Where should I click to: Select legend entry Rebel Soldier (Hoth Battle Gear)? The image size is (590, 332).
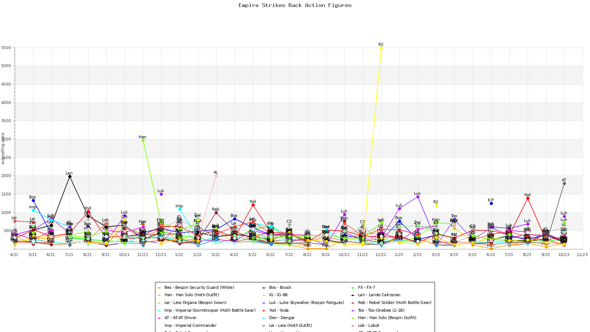pyautogui.click(x=395, y=302)
